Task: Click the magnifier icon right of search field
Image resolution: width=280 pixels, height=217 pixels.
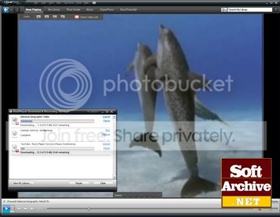Action: pos(276,10)
